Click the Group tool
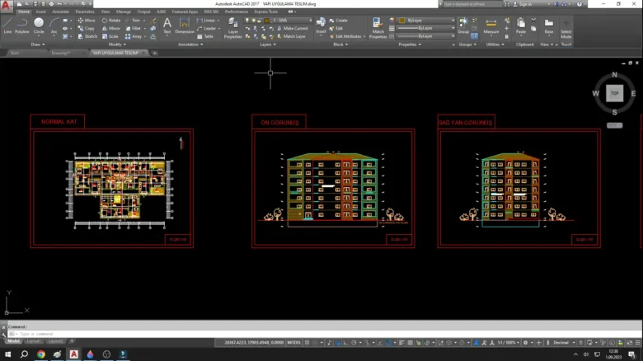 click(x=463, y=26)
